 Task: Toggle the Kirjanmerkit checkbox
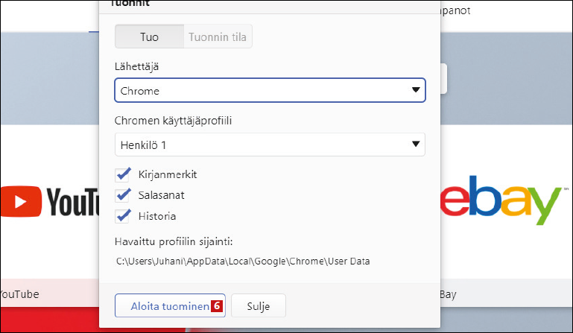124,174
